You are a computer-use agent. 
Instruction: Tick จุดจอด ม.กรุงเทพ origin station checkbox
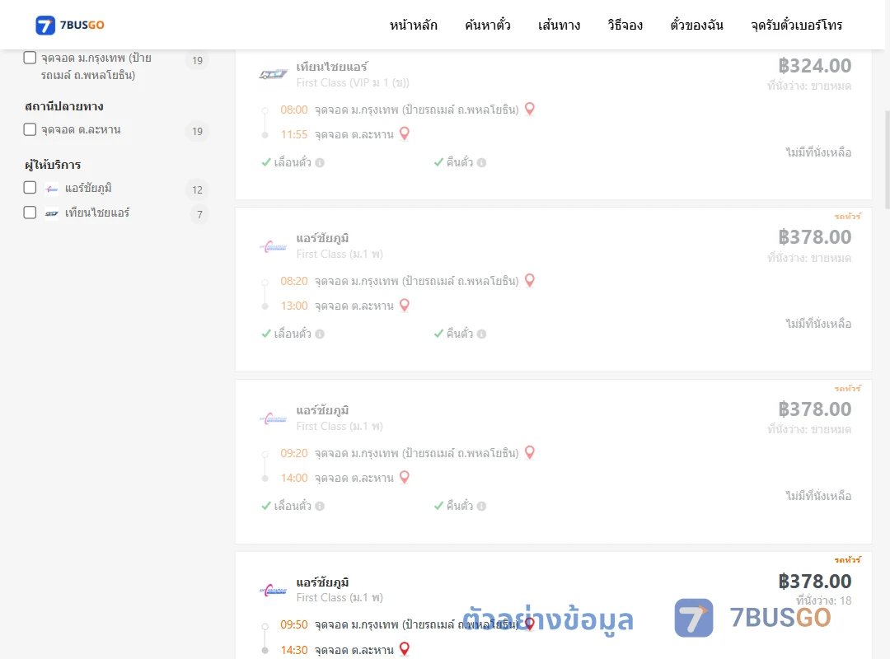point(30,58)
